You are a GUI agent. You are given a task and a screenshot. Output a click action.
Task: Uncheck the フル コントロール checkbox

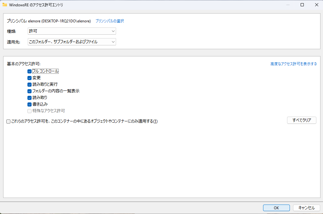[29, 71]
